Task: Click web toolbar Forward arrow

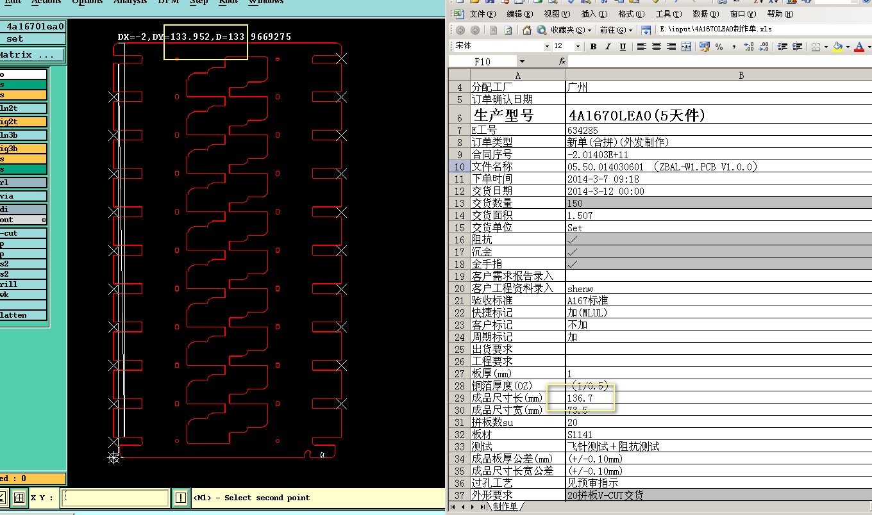Action: [x=474, y=30]
